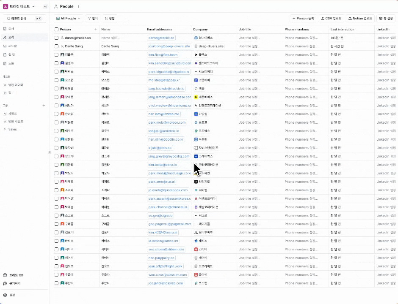Open 설정 gear in the sidebar

(x=5, y=295)
